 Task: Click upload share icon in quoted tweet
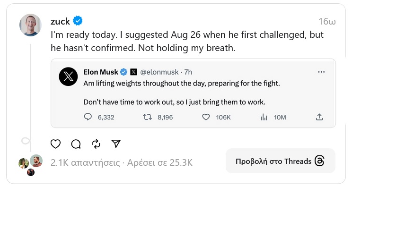point(319,117)
